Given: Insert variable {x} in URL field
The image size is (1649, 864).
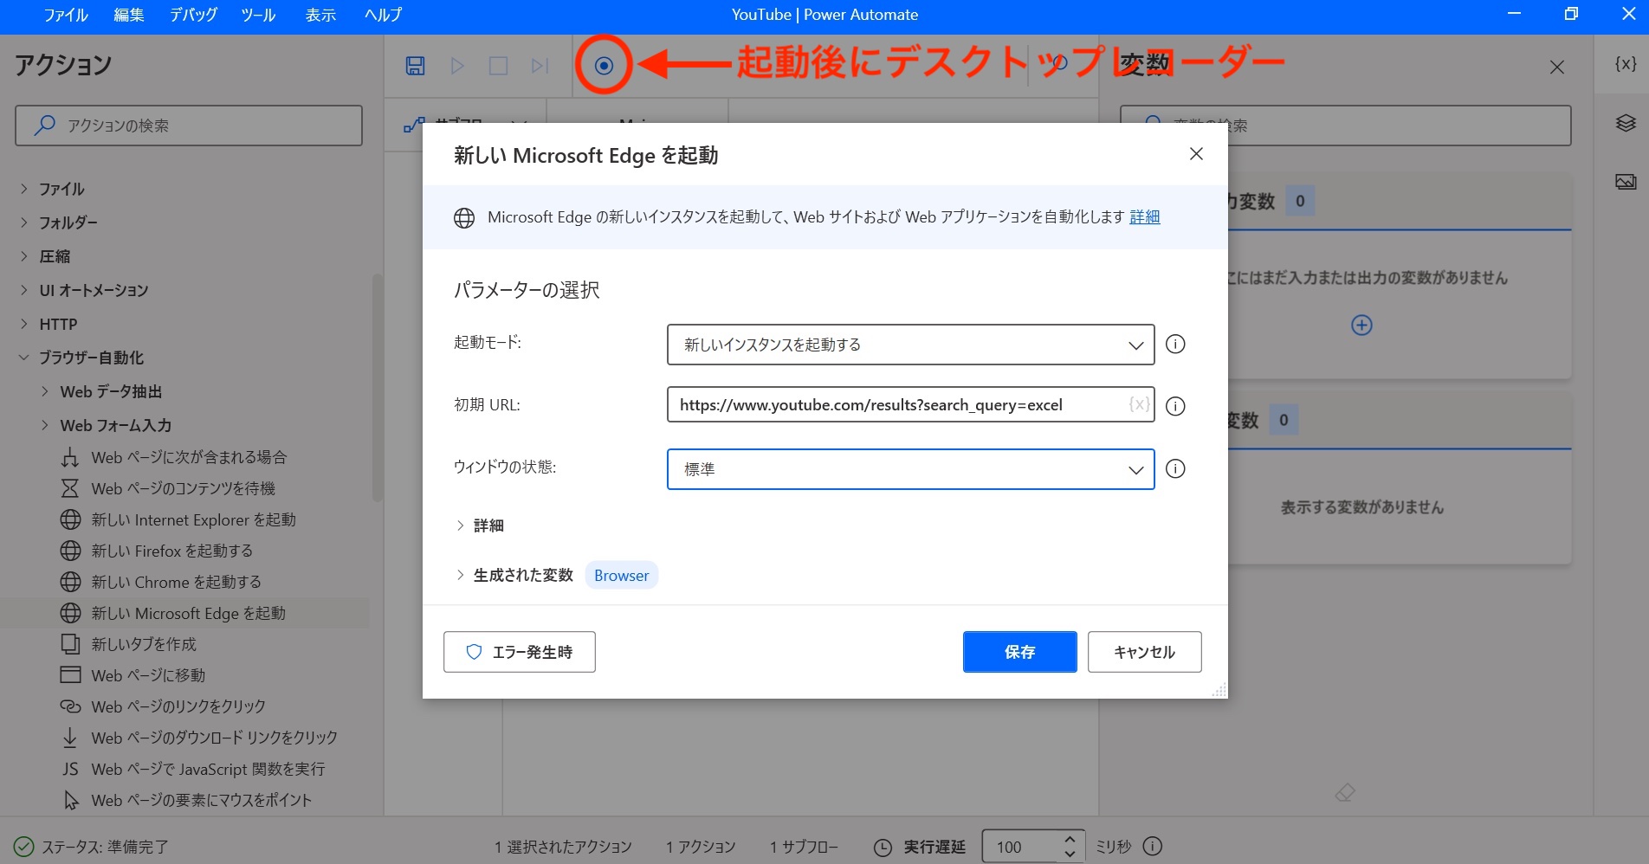Looking at the screenshot, I should [x=1139, y=404].
